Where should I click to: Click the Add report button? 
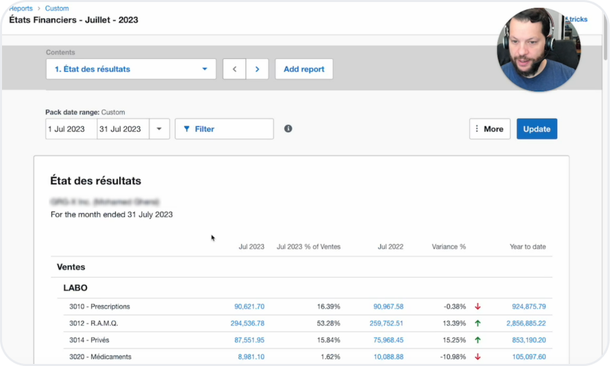click(304, 69)
